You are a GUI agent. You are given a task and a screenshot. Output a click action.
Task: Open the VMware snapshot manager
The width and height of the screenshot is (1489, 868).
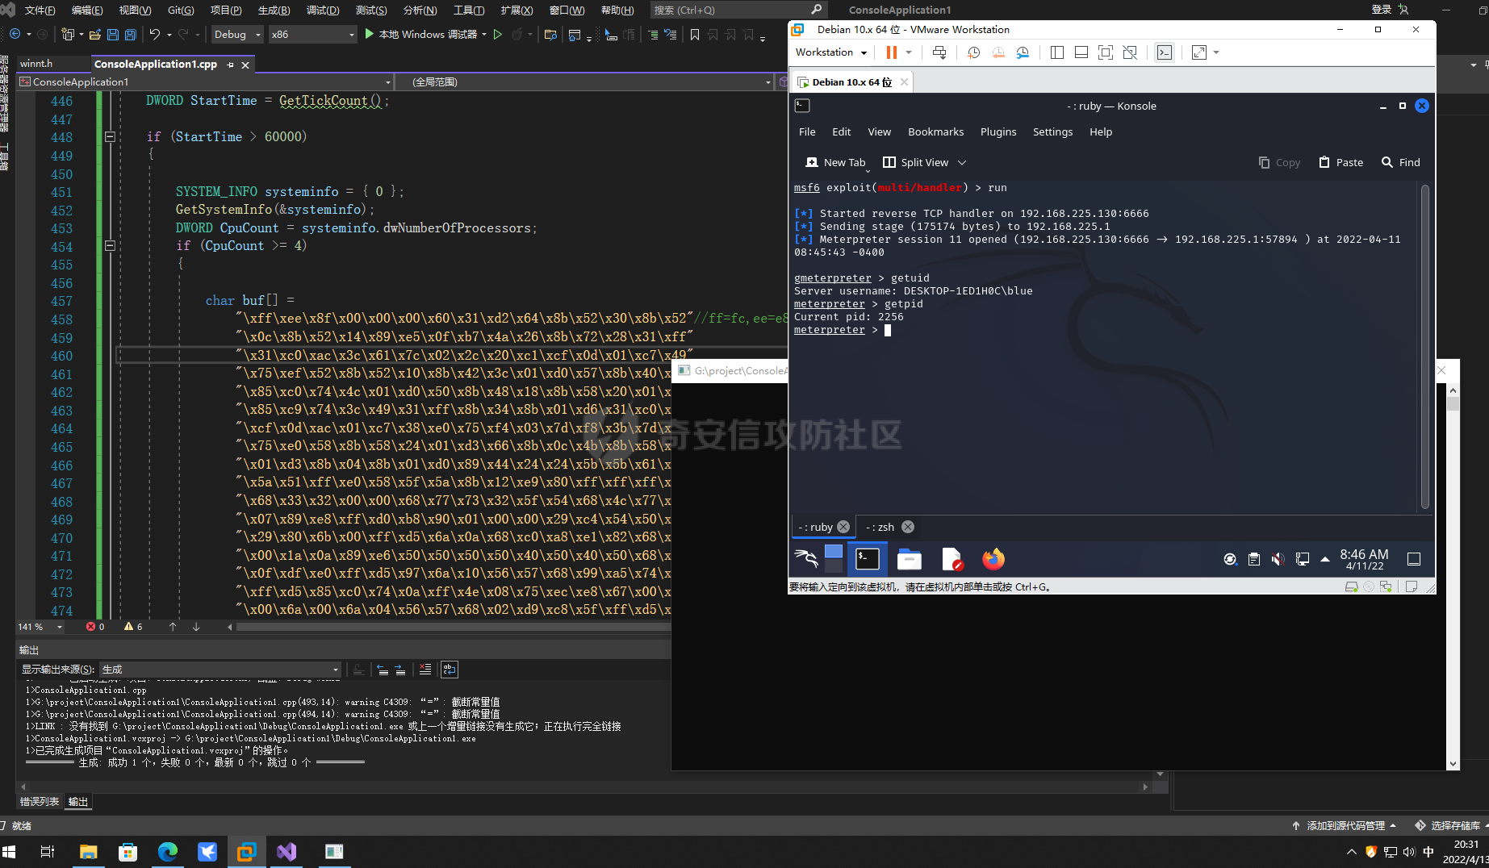click(x=1023, y=52)
